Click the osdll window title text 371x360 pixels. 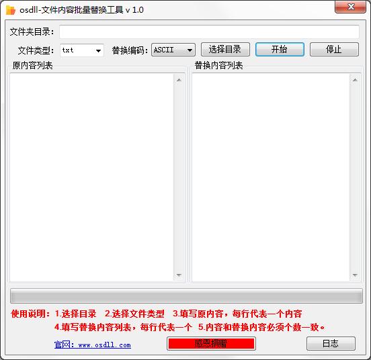(x=81, y=10)
